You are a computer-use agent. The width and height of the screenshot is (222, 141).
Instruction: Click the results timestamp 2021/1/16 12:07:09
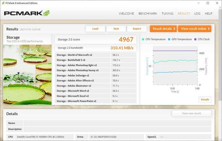30,29
